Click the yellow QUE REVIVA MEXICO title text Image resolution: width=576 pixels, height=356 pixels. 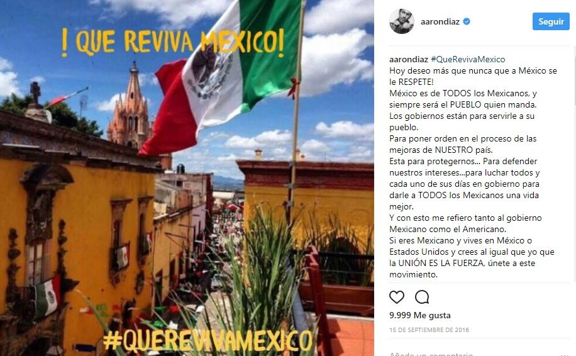coord(173,42)
